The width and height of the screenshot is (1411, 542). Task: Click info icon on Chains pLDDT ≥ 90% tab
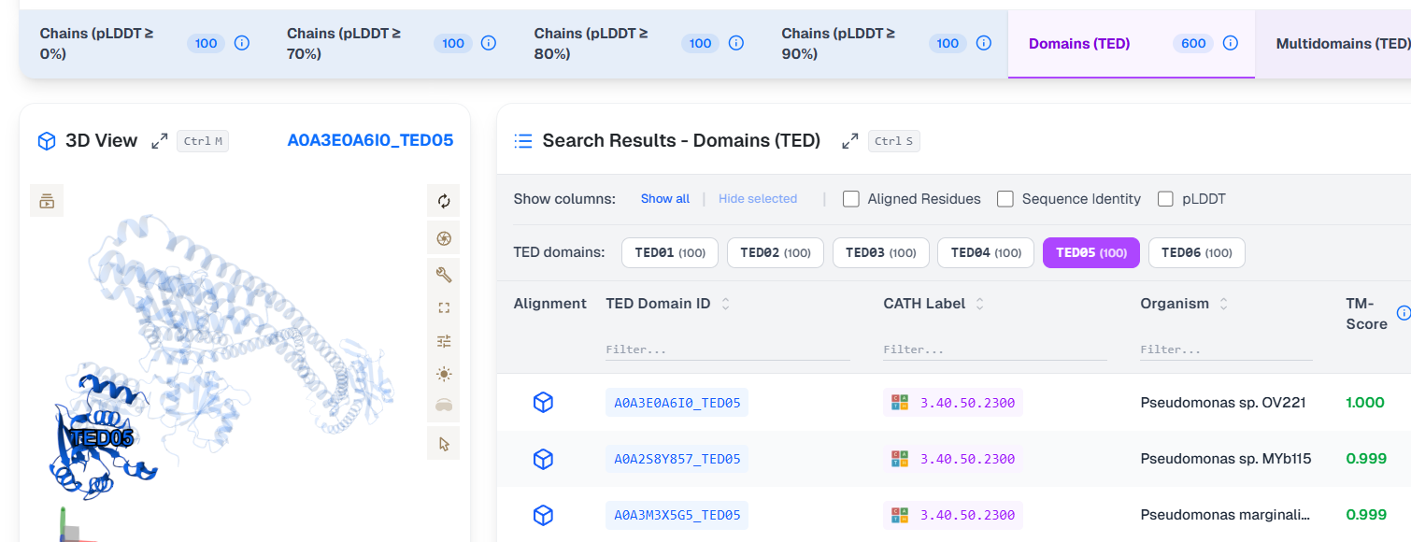click(x=983, y=43)
